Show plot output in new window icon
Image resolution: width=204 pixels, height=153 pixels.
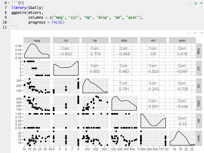coord(189,33)
